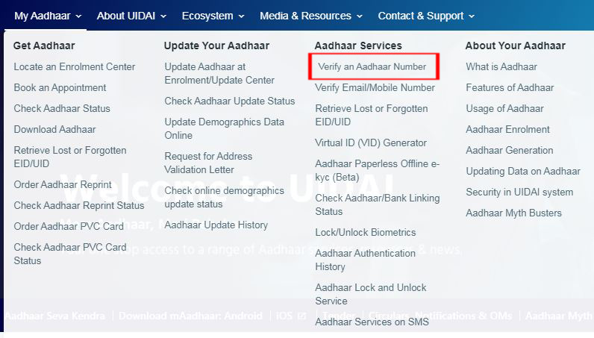Click the chevron next to My Aadhaar
Image resolution: width=594 pixels, height=338 pixels.
pyautogui.click(x=78, y=16)
